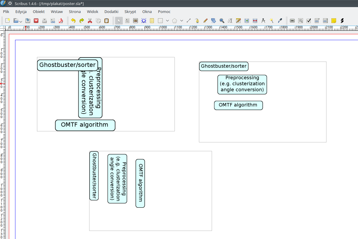Select the small horizontal Ghostbuster/sorter box

tap(224, 66)
